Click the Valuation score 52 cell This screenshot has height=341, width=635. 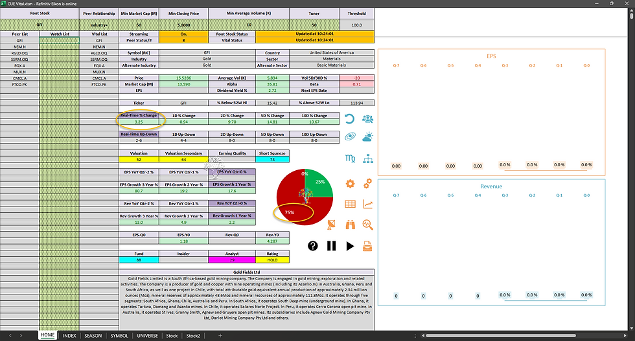(139, 159)
